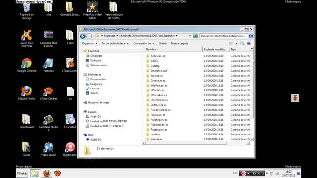Select Grupo en el hogar in navigation pane
317x178 pixels.
click(x=99, y=103)
